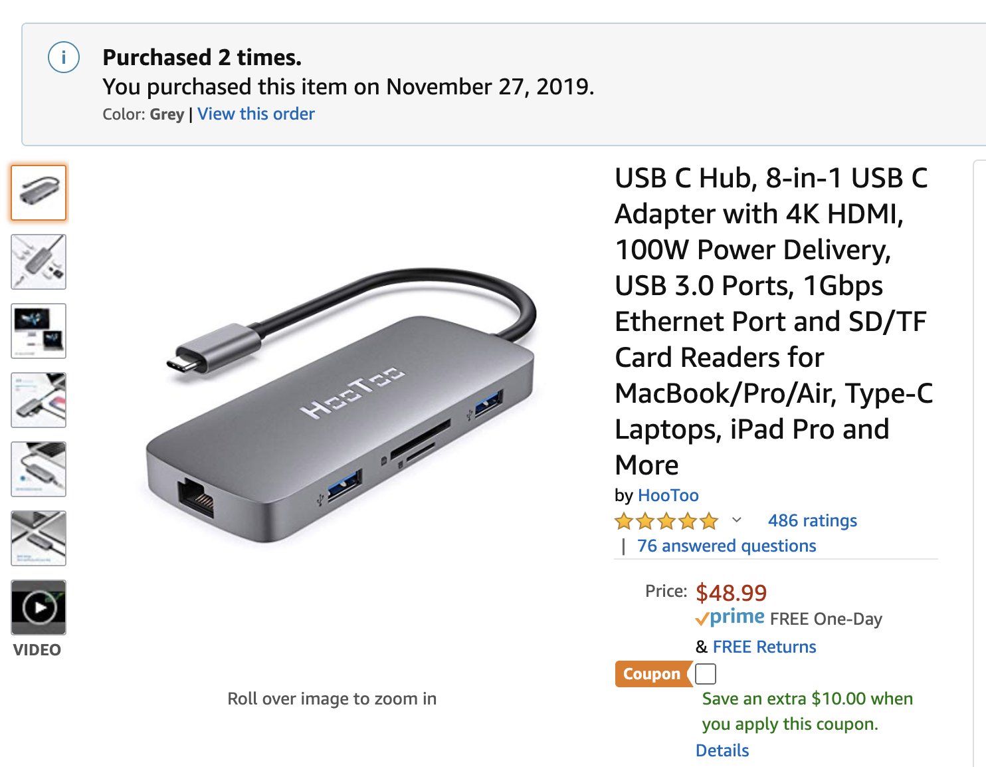The image size is (986, 767).
Task: Open the FREE Returns link
Action: [x=764, y=647]
